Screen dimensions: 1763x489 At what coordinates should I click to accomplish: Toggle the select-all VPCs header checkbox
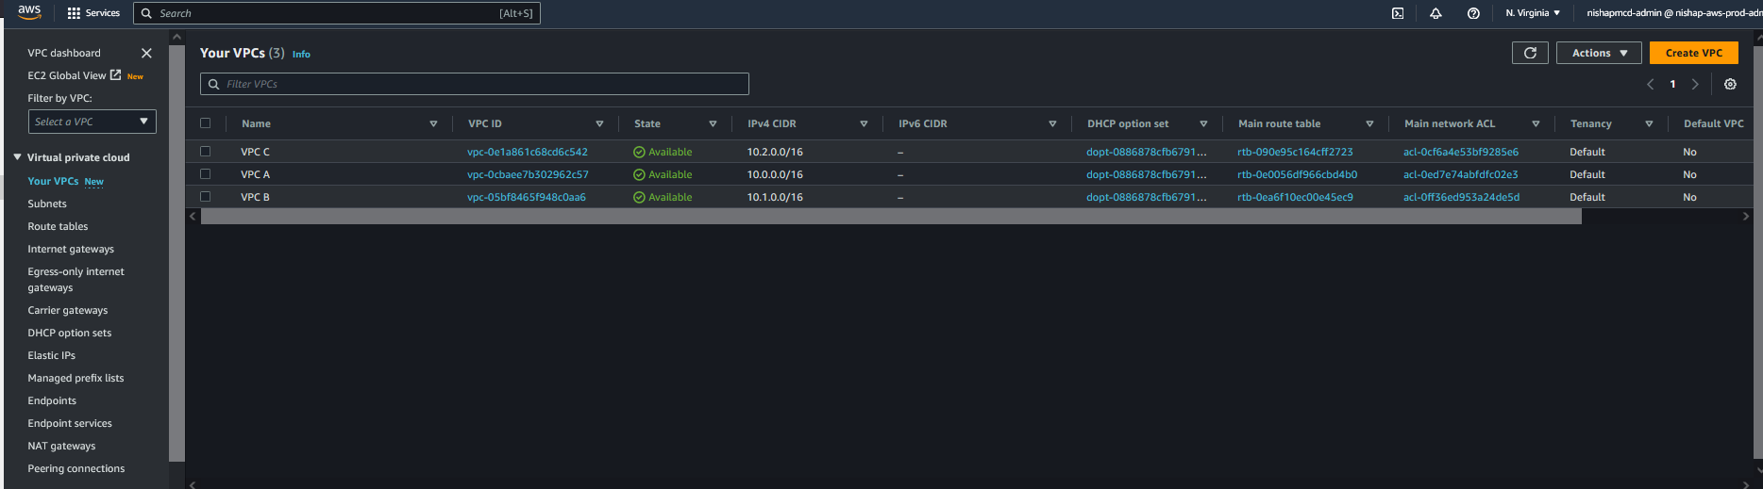point(205,123)
